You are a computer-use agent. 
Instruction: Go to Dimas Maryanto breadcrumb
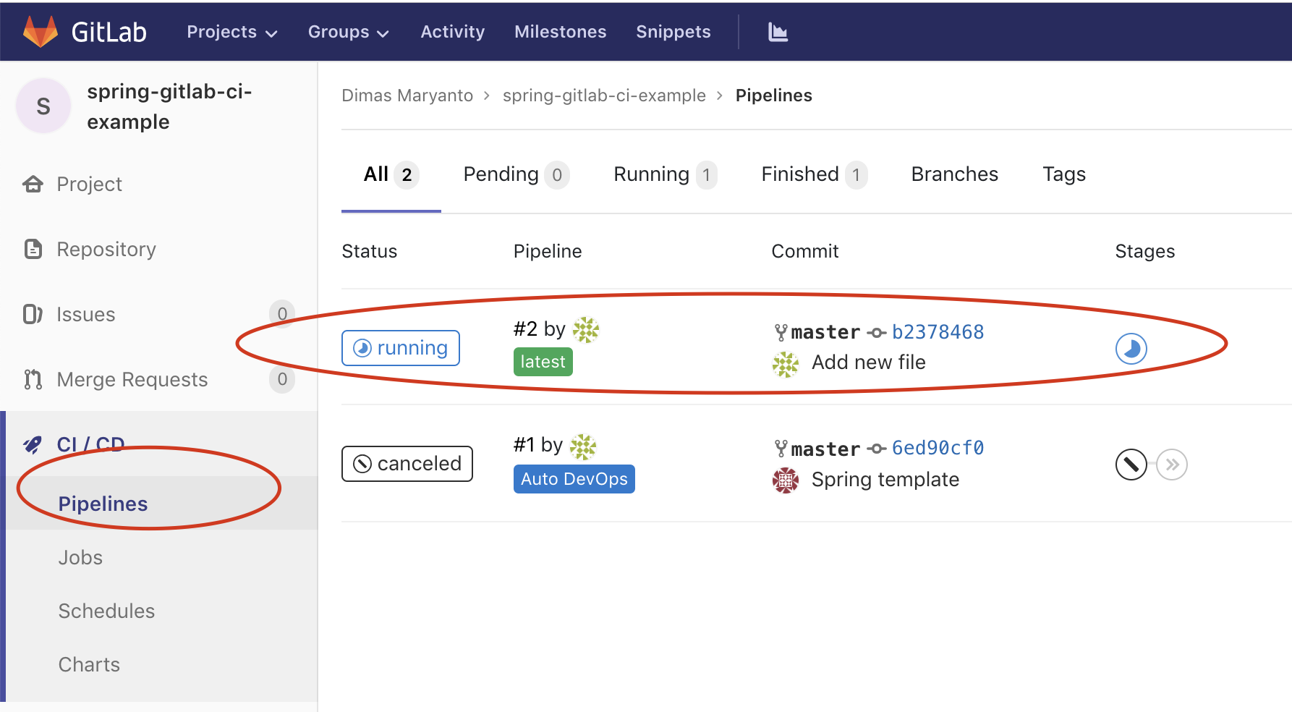[407, 96]
